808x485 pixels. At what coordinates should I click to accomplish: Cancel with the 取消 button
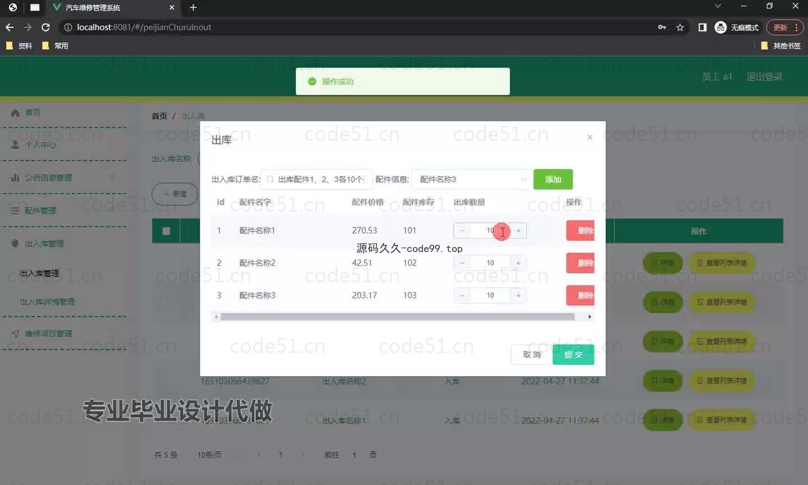click(532, 355)
